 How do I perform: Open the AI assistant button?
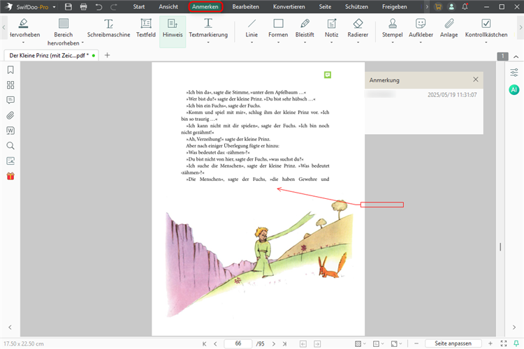point(514,89)
